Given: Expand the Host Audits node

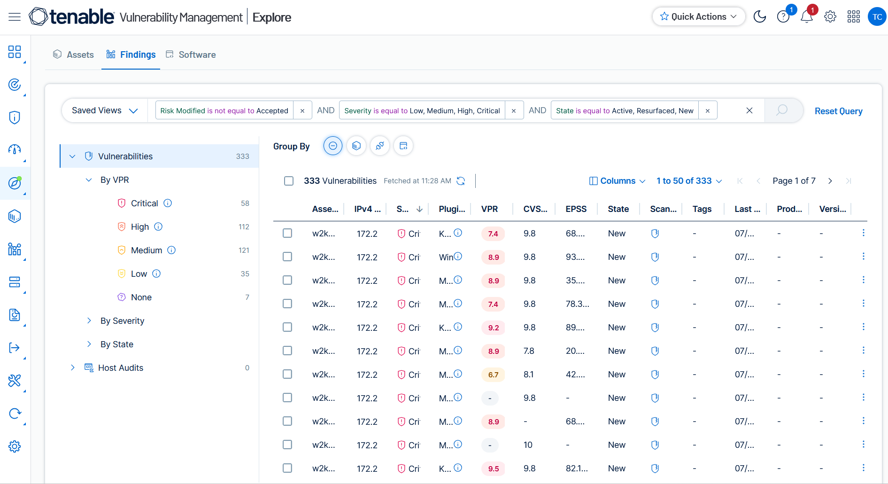Looking at the screenshot, I should [x=72, y=367].
